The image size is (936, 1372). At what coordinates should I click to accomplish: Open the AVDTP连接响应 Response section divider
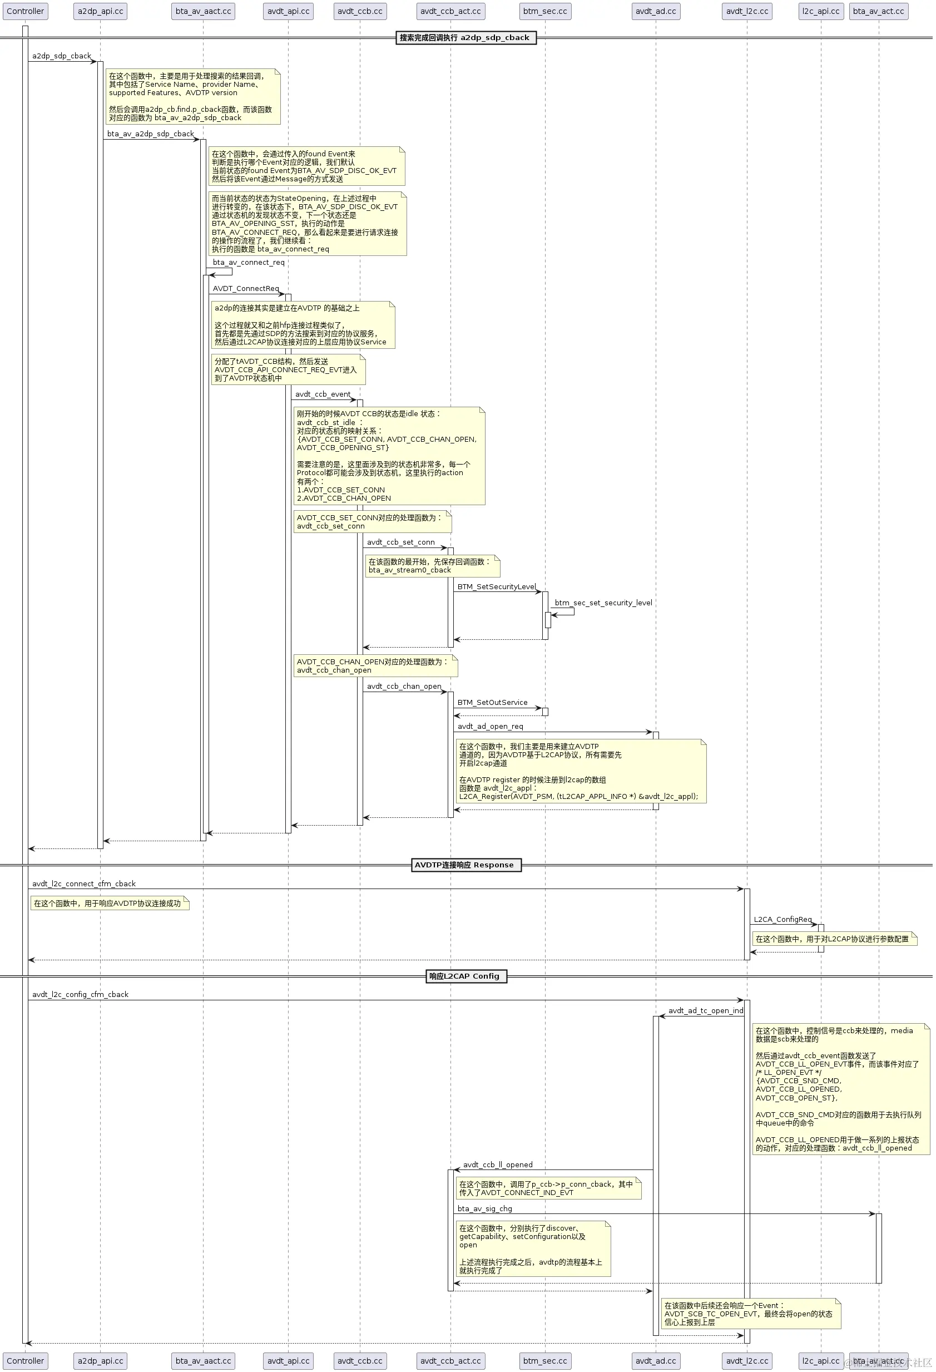point(465,864)
